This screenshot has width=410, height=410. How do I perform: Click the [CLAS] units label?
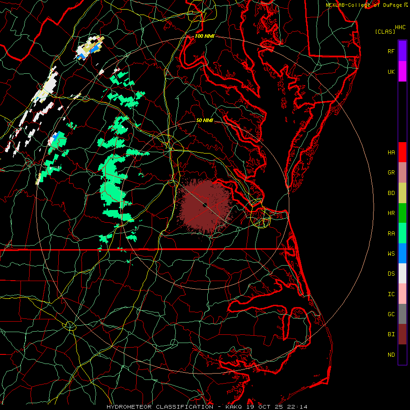click(385, 32)
